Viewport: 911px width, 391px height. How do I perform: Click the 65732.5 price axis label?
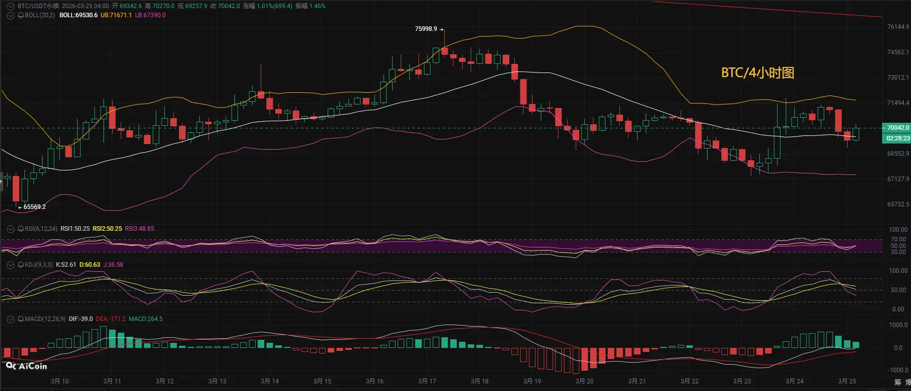click(x=898, y=204)
